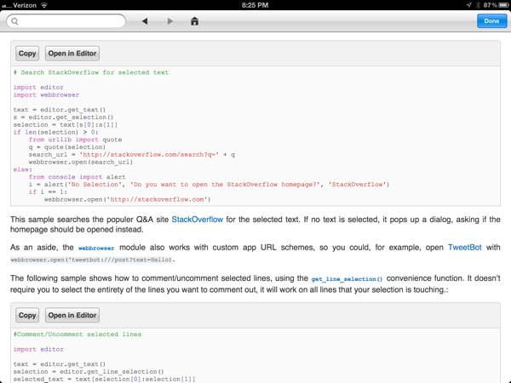Go forward with the right arrow
This screenshot has width=511, height=383.
click(x=169, y=21)
